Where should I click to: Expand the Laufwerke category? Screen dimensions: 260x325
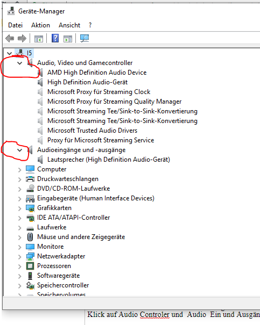tap(19, 228)
